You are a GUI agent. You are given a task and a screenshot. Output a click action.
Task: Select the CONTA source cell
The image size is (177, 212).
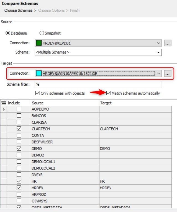(65, 135)
